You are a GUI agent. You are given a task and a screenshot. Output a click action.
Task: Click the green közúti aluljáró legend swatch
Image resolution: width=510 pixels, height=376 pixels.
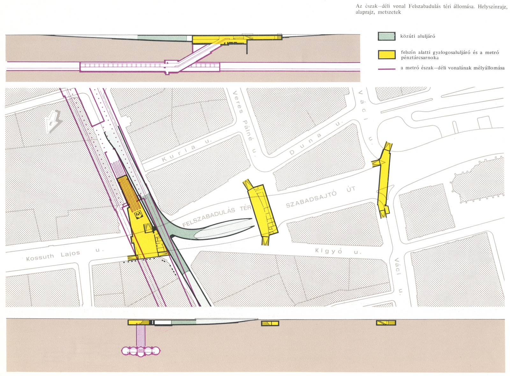coord(386,36)
